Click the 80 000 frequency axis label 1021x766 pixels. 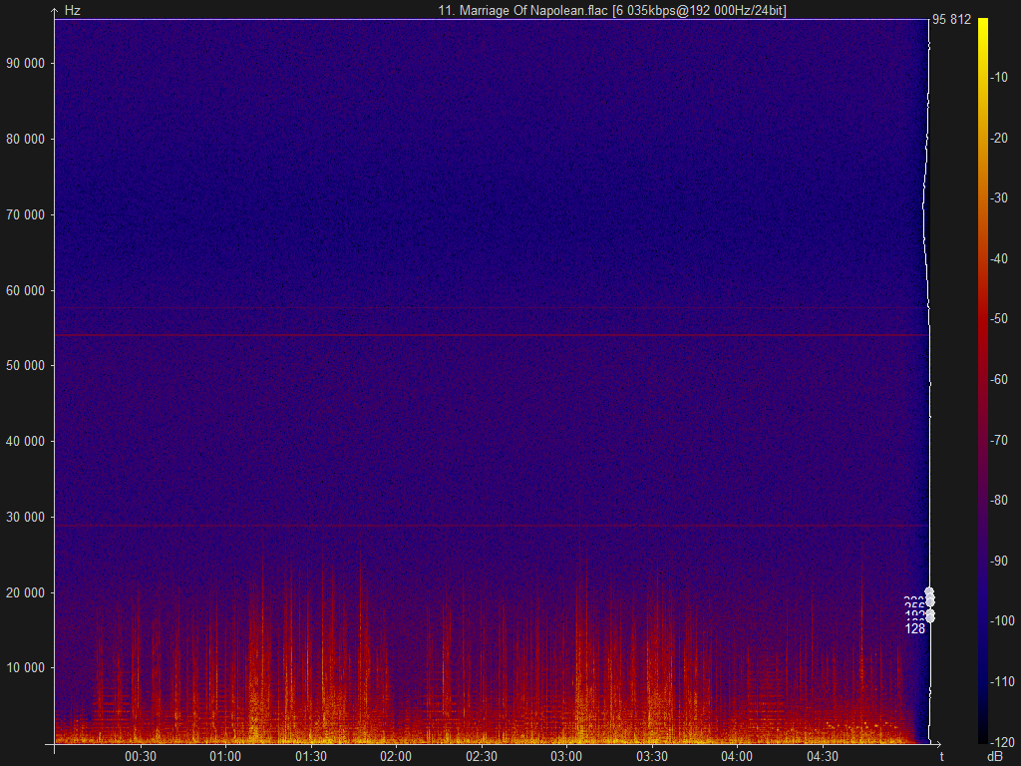tap(26, 139)
